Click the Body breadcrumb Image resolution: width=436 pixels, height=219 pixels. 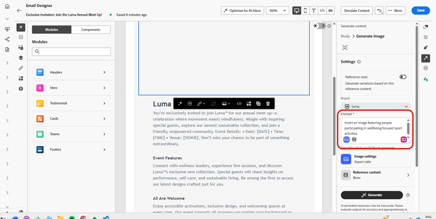click(345, 36)
